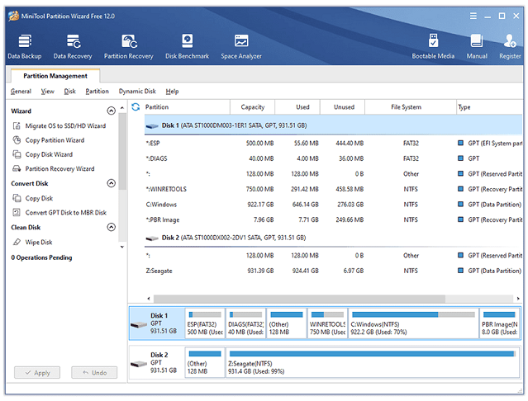Select the *:ESP partition row
The image size is (528, 401).
tap(333, 143)
